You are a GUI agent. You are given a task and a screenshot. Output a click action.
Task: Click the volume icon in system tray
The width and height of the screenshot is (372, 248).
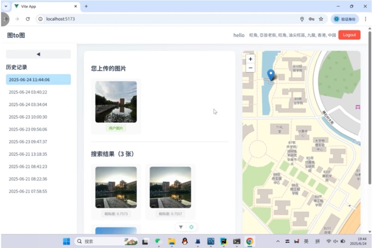(x=336, y=242)
